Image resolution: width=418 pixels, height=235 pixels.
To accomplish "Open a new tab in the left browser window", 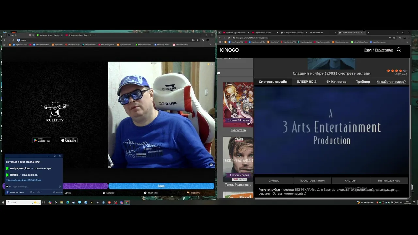I will pos(95,35).
